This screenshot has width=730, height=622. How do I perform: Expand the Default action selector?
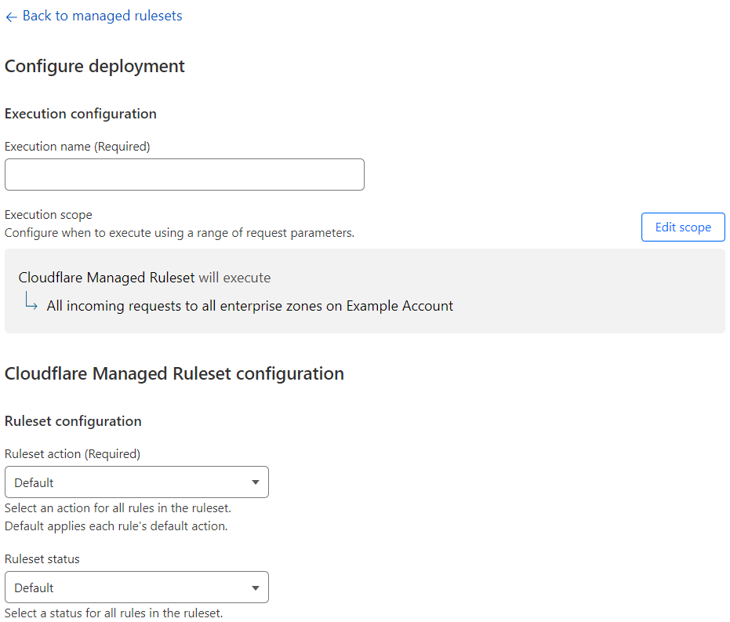click(x=136, y=482)
